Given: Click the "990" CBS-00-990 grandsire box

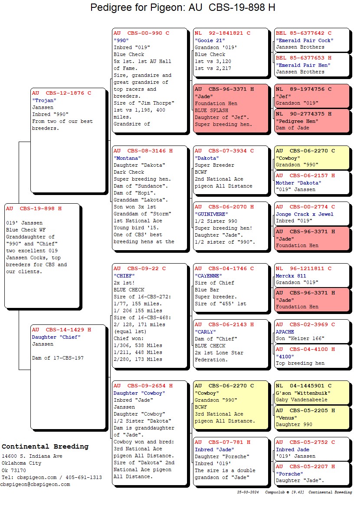Looking at the screenshot, I should 151,80.
